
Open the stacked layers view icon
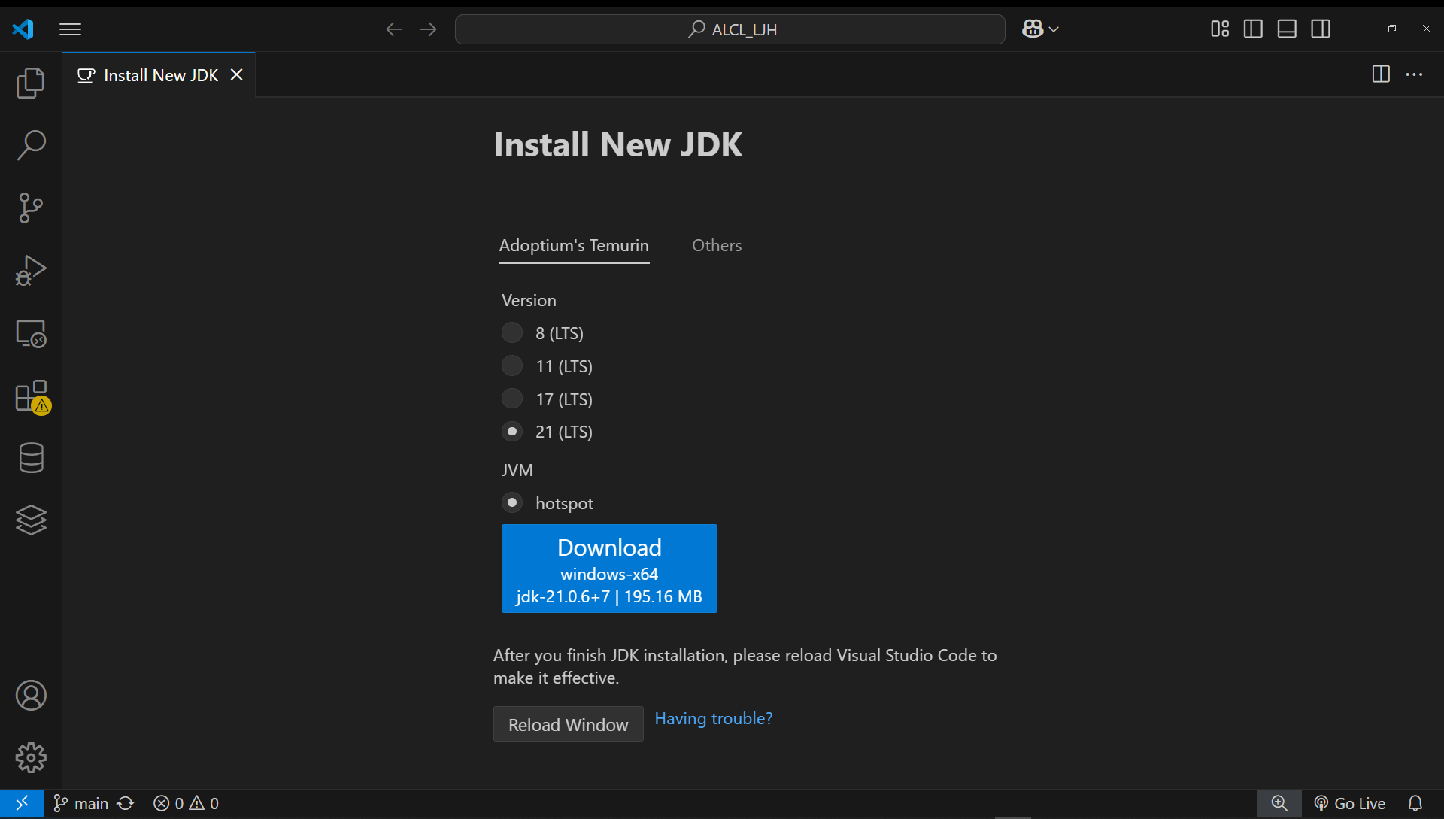point(31,520)
